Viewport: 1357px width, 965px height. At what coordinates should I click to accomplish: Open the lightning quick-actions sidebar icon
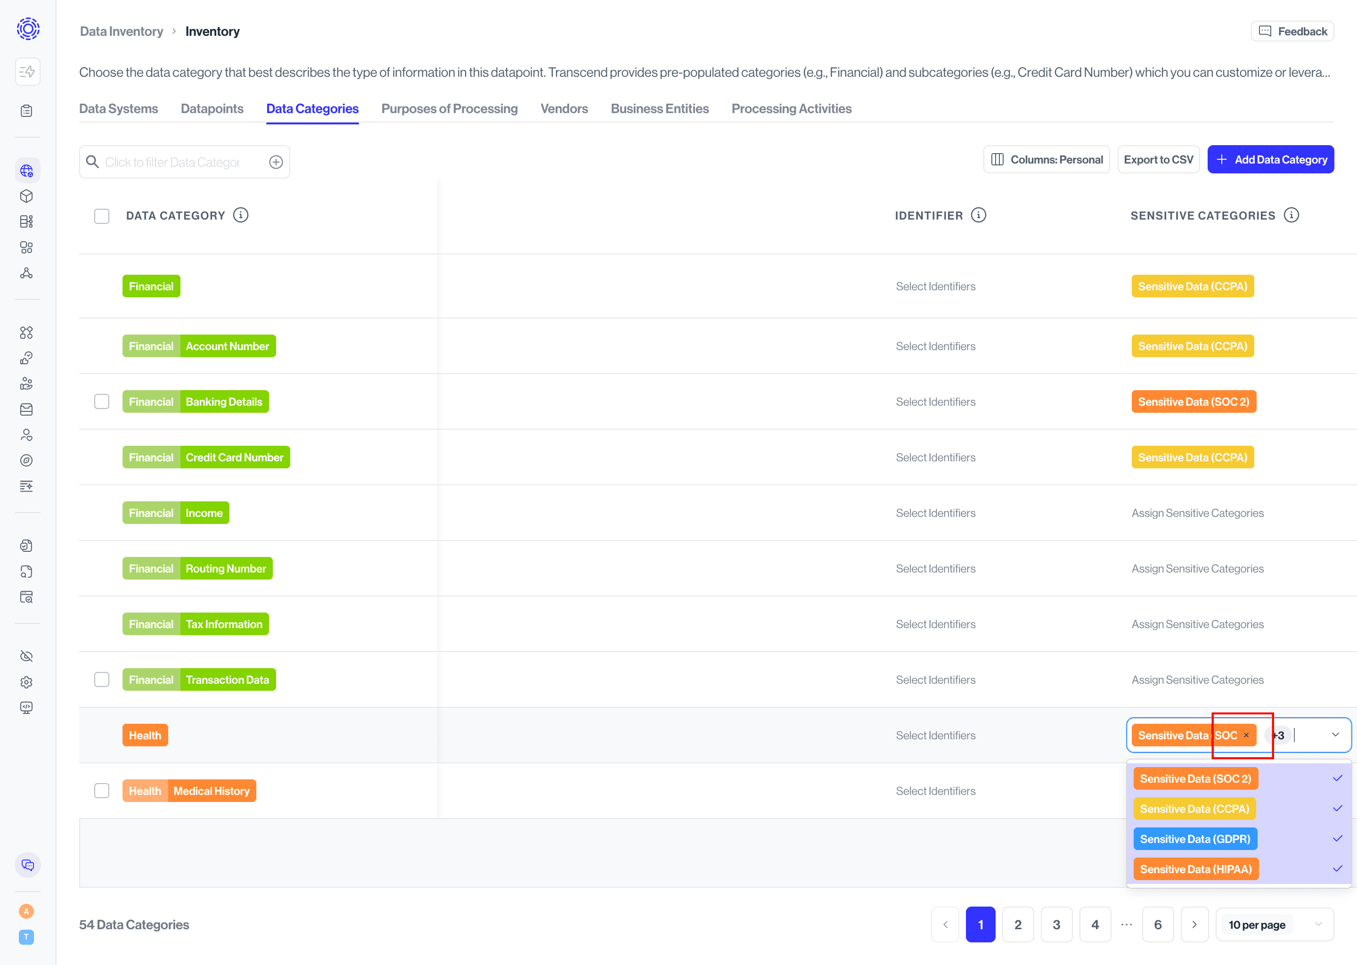pyautogui.click(x=27, y=72)
